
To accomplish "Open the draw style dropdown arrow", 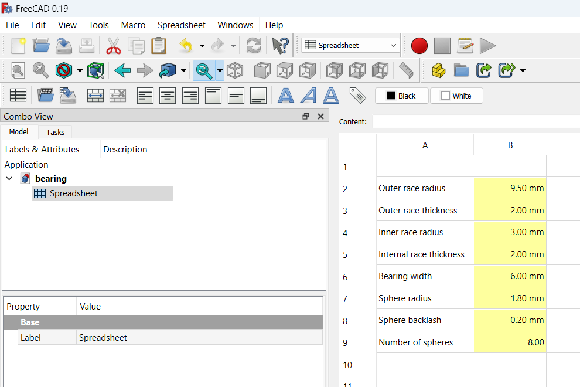I will 80,71.
